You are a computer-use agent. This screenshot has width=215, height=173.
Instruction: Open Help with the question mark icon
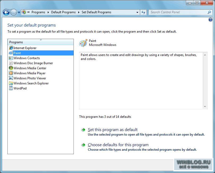point(210,20)
